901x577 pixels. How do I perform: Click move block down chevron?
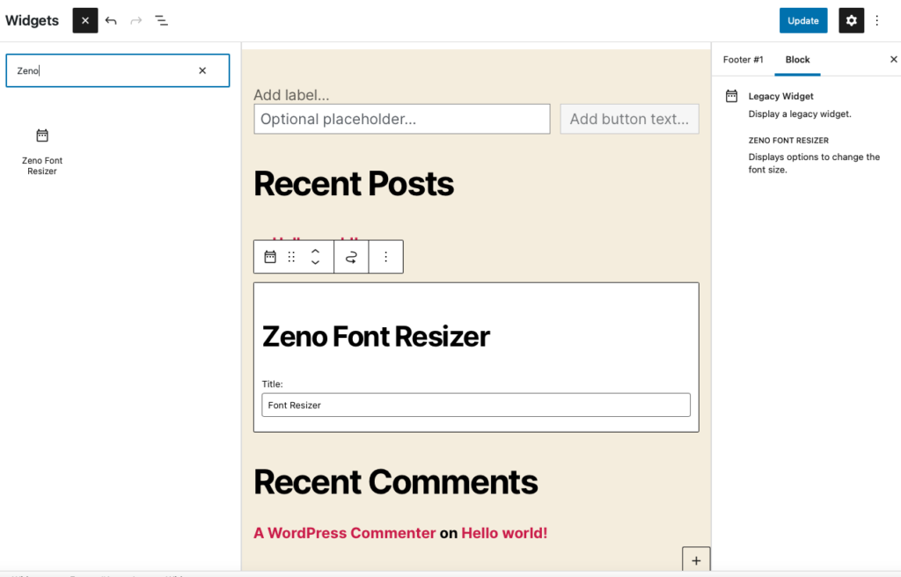(x=315, y=261)
